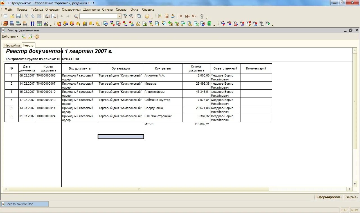
Task: Open the Файл menu
Action: click(8, 10)
